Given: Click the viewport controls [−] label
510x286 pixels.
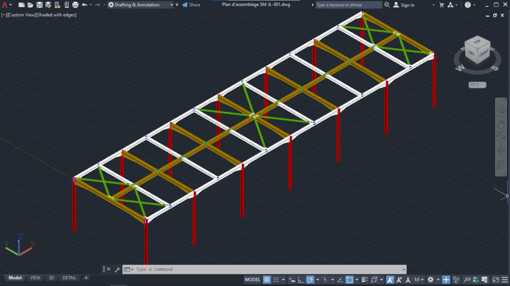Looking at the screenshot, I should tap(4, 15).
